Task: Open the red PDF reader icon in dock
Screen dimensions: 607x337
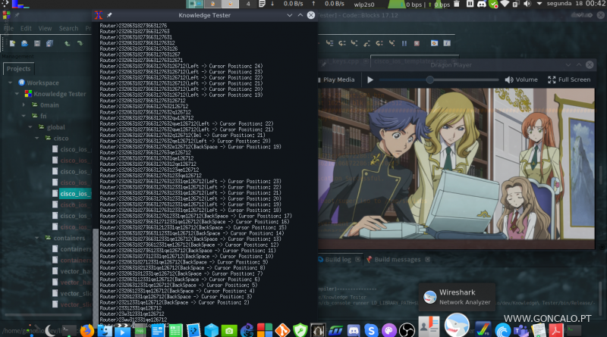Action: [556, 331]
